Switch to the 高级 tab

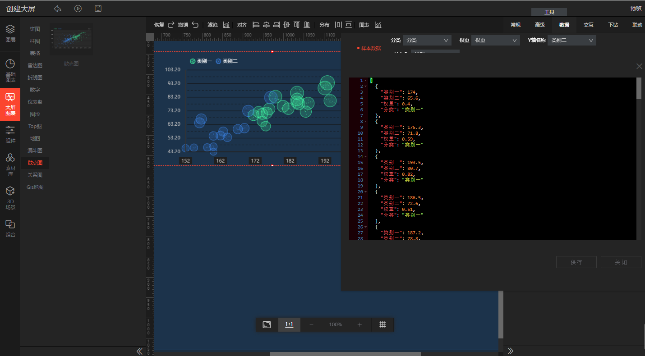pyautogui.click(x=540, y=25)
